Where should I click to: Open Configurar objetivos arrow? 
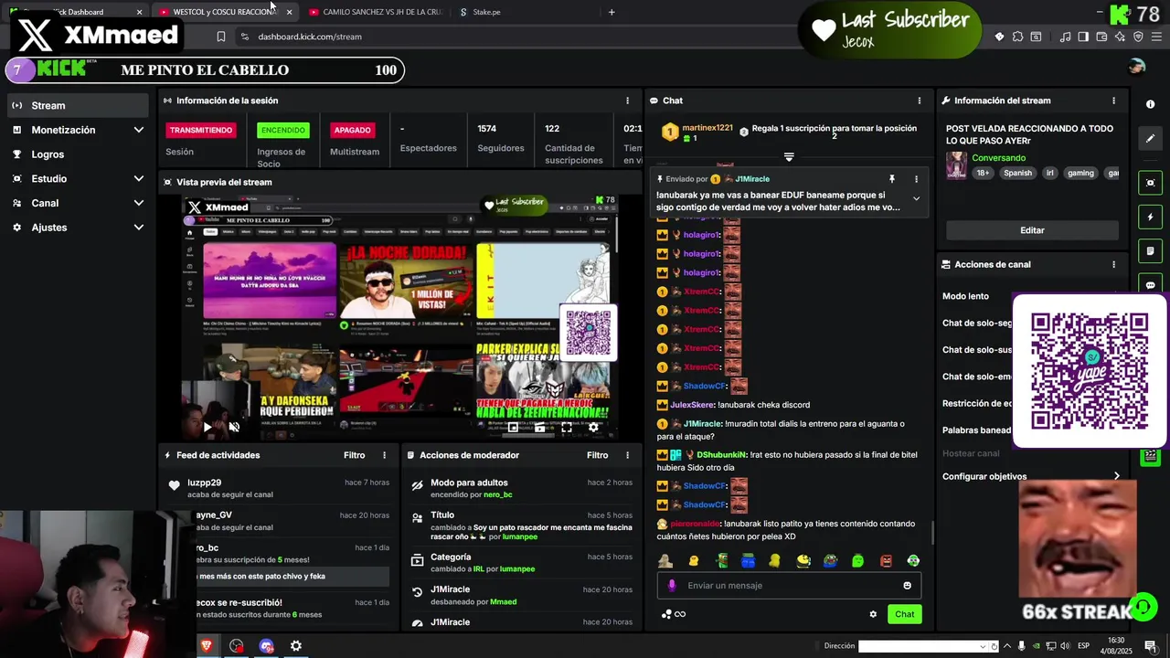tap(1116, 476)
